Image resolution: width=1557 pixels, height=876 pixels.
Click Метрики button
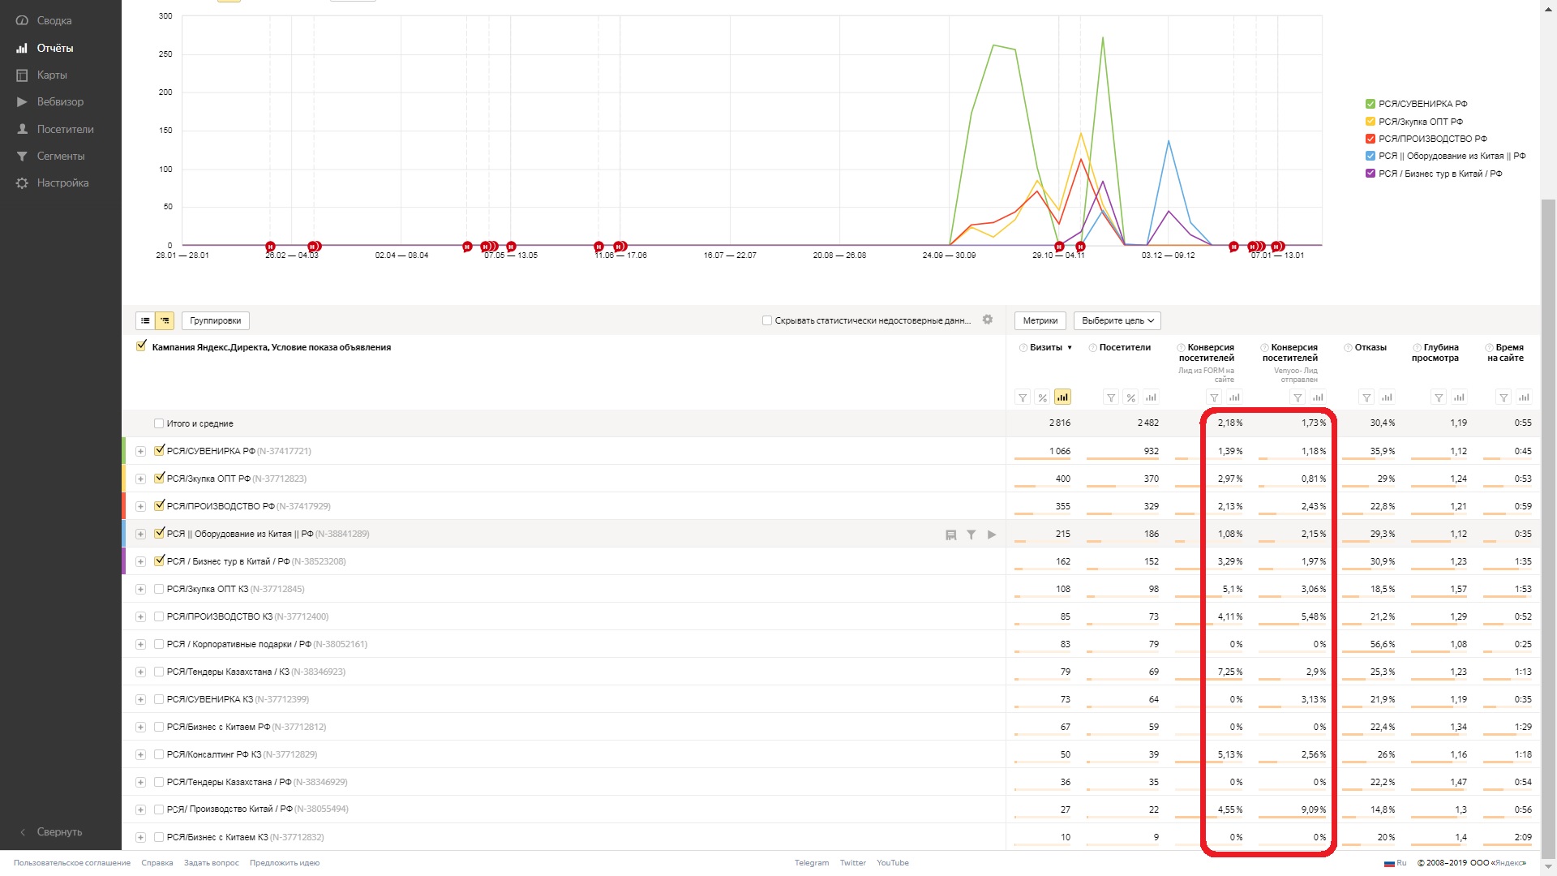(x=1040, y=320)
